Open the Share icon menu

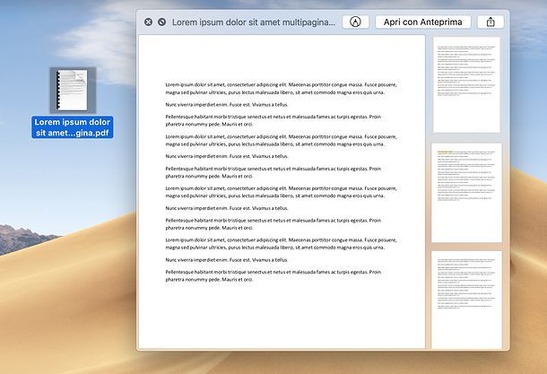pyautogui.click(x=491, y=22)
